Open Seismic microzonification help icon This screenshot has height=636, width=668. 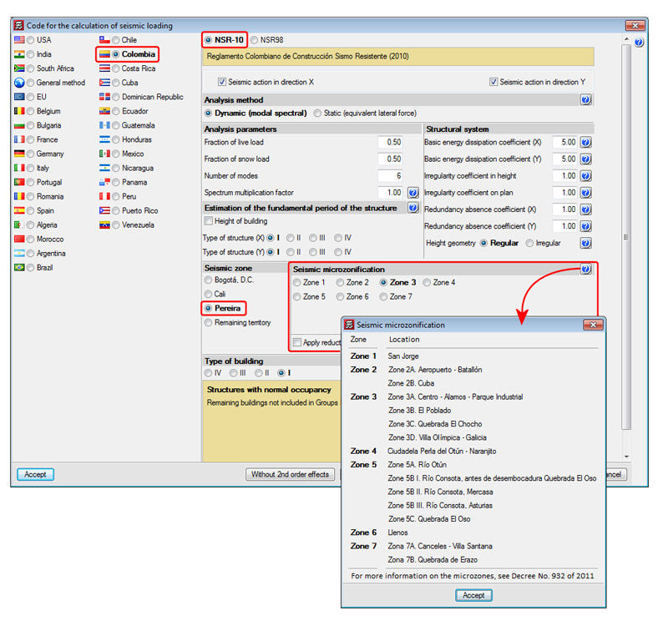coord(586,269)
